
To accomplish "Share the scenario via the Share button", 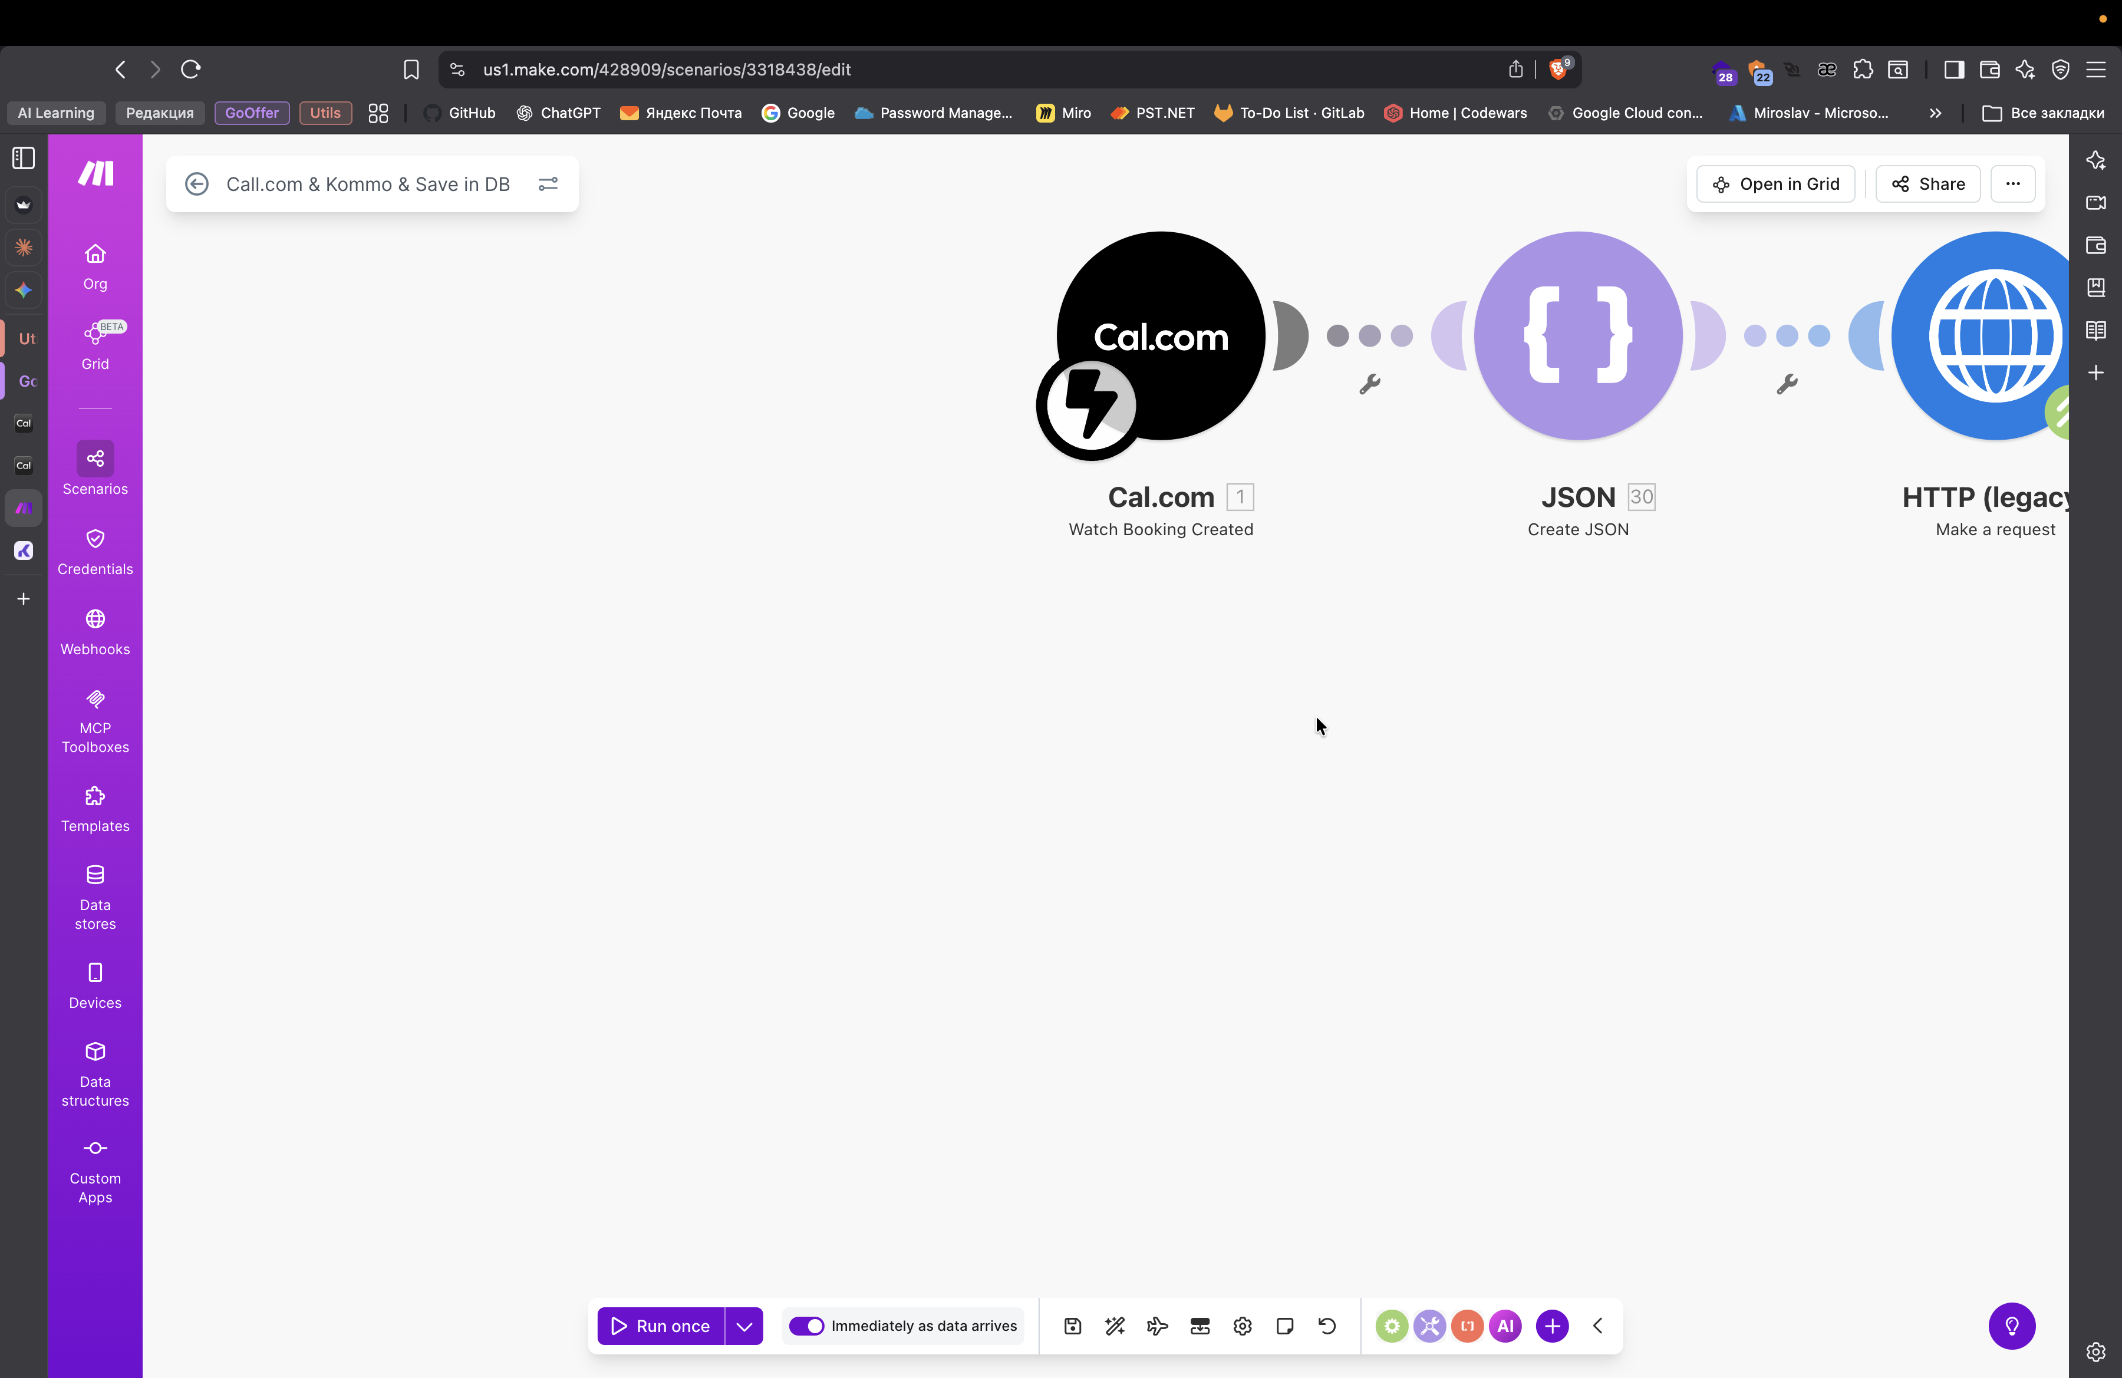I will point(1927,184).
